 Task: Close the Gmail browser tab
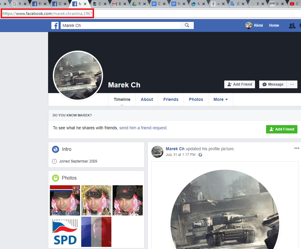[x=125, y=4]
